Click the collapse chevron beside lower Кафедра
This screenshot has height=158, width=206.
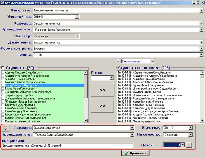tap(5, 128)
